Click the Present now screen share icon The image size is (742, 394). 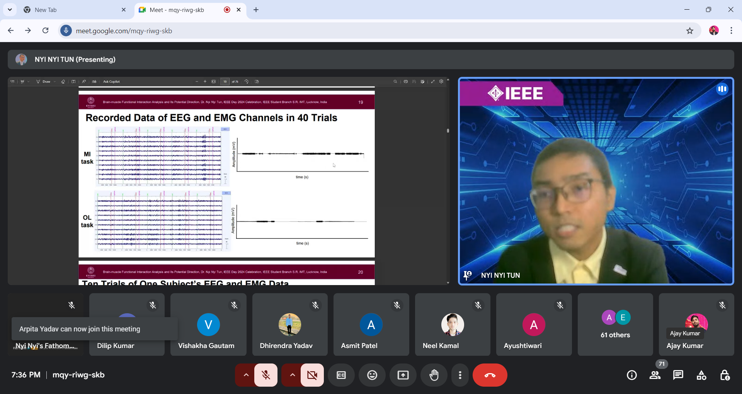(x=403, y=375)
